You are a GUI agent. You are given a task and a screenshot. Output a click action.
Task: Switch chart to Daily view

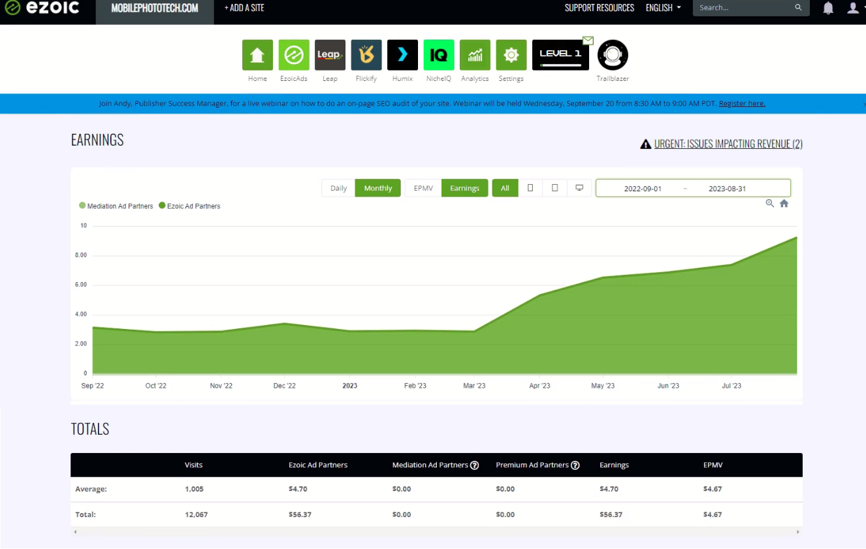[x=338, y=188]
